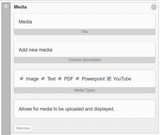The height and width of the screenshot is (135, 161).
Task: Toggle the Text media type checkbox
Action: (43, 79)
